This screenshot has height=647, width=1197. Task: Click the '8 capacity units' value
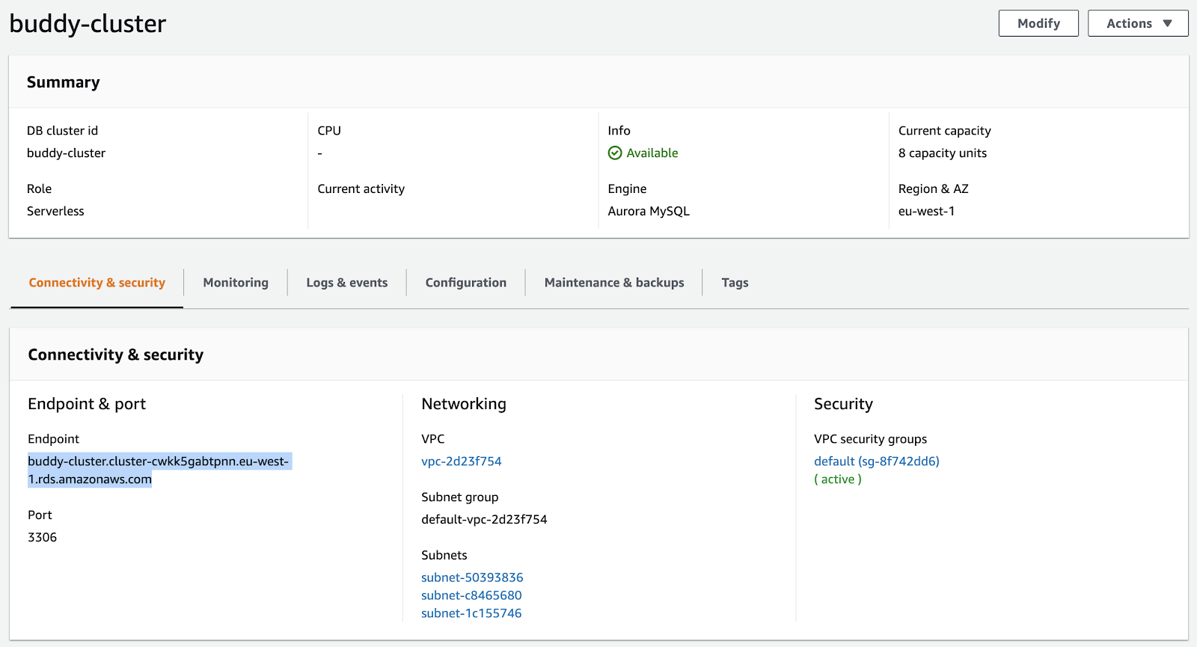tap(943, 153)
